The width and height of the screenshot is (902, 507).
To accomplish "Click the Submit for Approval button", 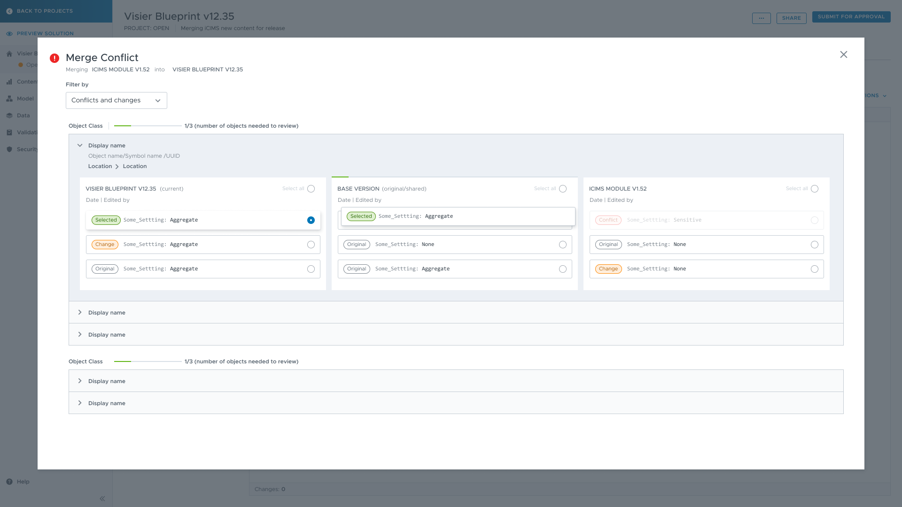I will 851,17.
